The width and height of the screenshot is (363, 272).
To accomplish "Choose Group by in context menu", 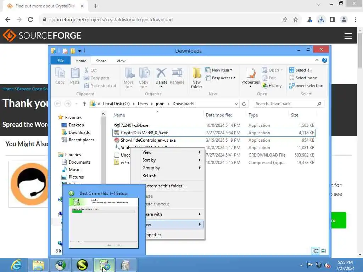I will click(172, 168).
